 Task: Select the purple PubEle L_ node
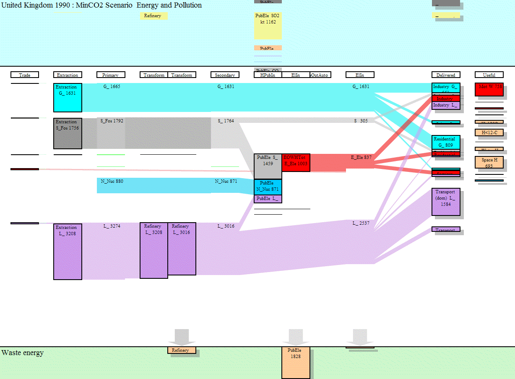pyautogui.click(x=268, y=199)
